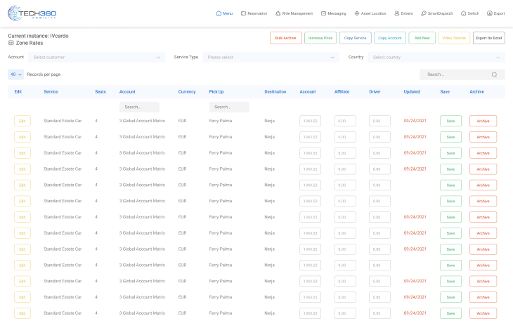Image resolution: width=513 pixels, height=321 pixels.
Task: Click the Bulk Archive button
Action: [x=285, y=38]
